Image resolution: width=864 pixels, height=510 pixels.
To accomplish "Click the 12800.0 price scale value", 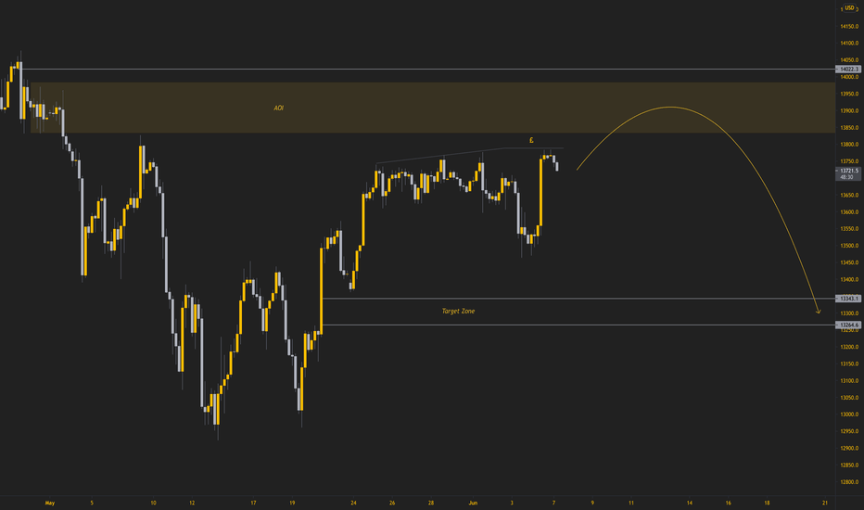I will click(849, 482).
